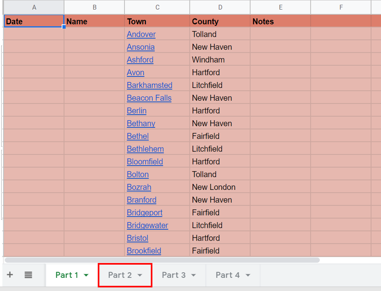Expand the Part 2 tab dropdown arrow
Viewport: 381px width, 291px height.
tap(140, 275)
